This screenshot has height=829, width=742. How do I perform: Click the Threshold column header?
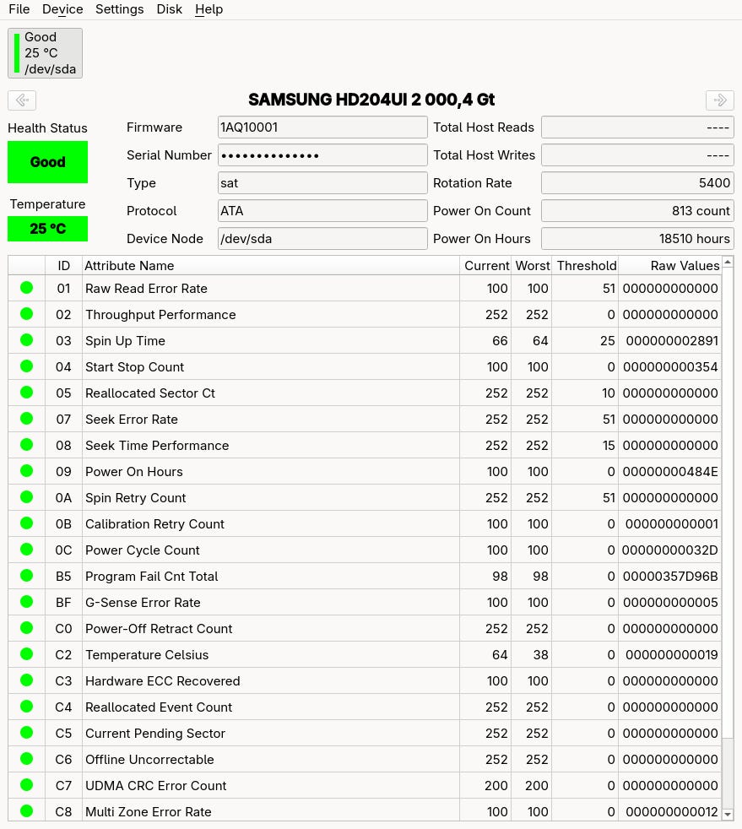tap(586, 265)
